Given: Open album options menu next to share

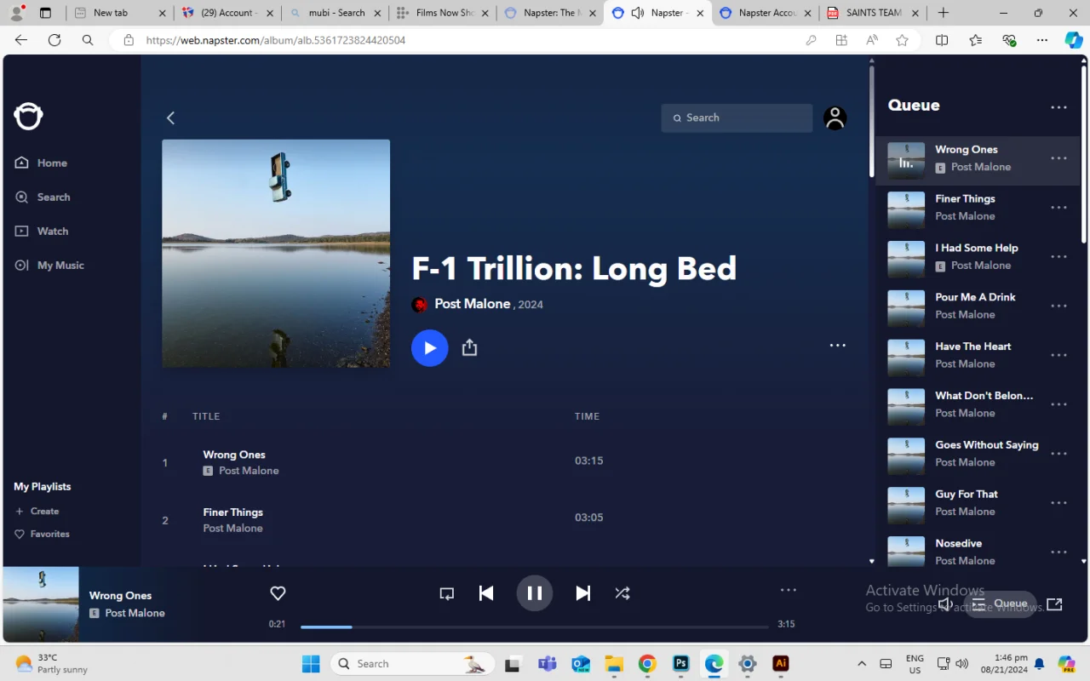Looking at the screenshot, I should pos(838,346).
